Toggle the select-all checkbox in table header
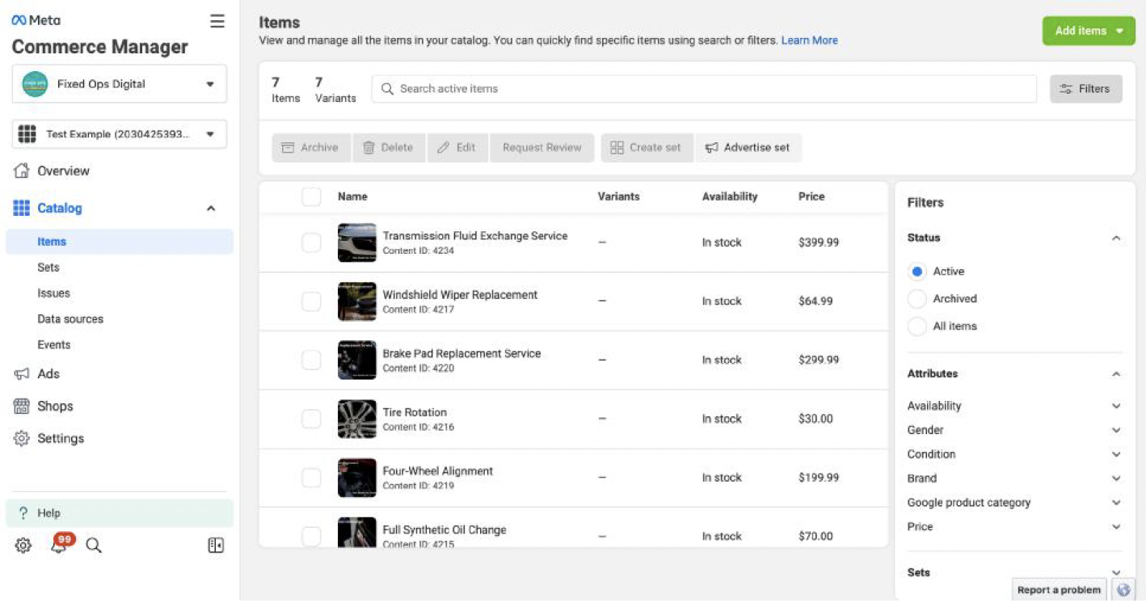Image resolution: width=1146 pixels, height=603 pixels. coord(311,196)
